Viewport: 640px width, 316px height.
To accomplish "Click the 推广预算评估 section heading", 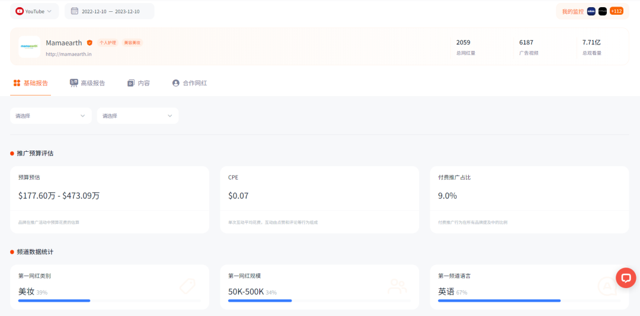I will [x=35, y=154].
